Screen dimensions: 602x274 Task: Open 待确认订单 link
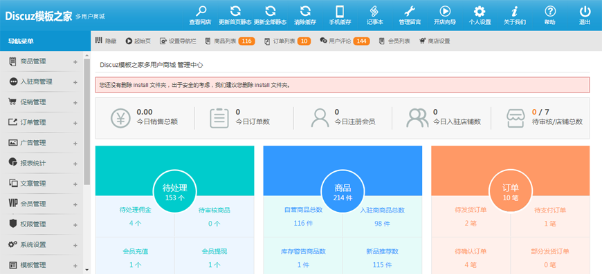point(471,251)
